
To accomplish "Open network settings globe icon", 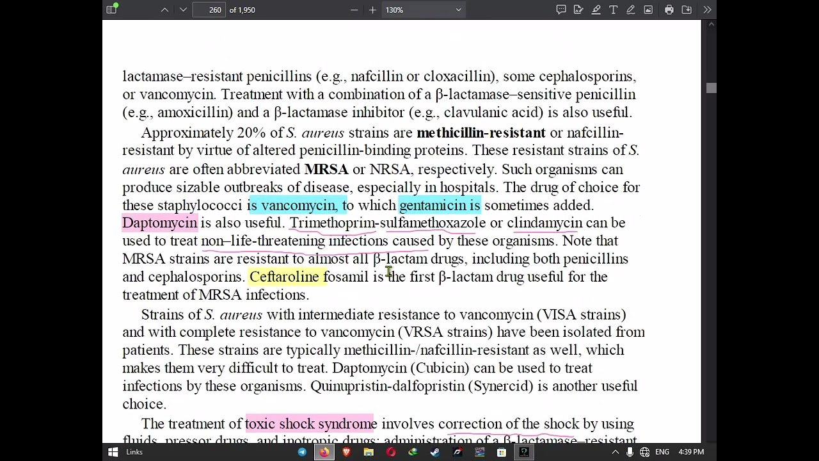I will pyautogui.click(x=645, y=452).
